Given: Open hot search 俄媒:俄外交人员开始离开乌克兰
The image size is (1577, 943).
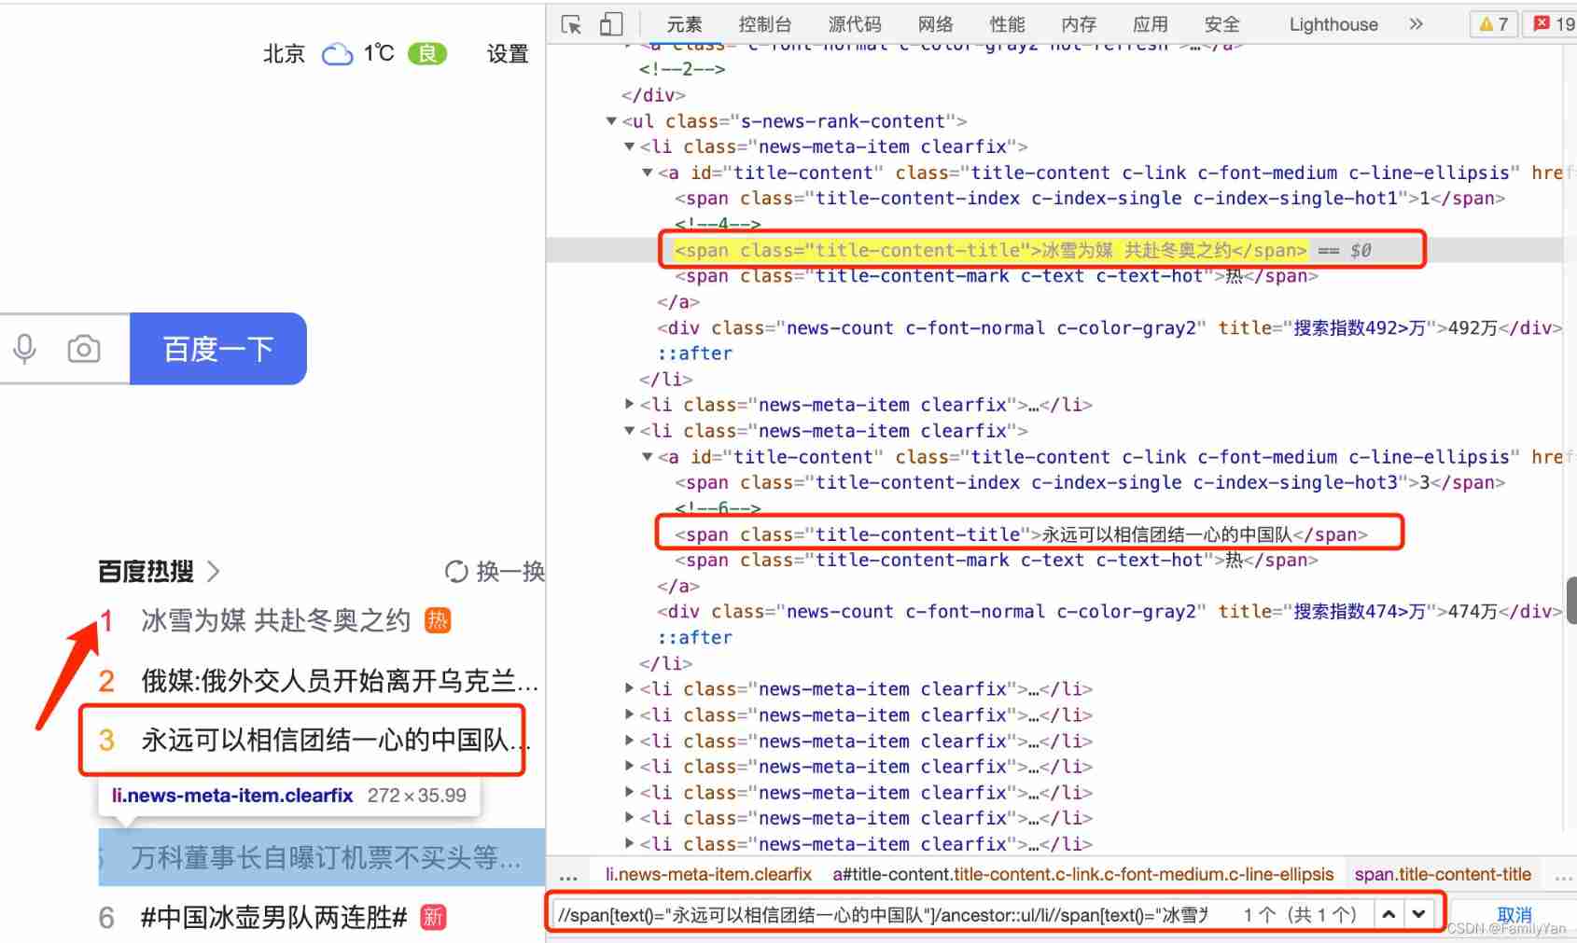Looking at the screenshot, I should pos(340,681).
